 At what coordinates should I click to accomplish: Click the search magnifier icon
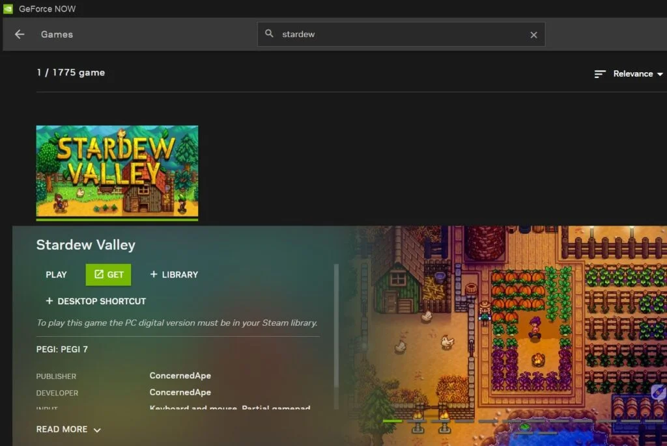(x=269, y=34)
